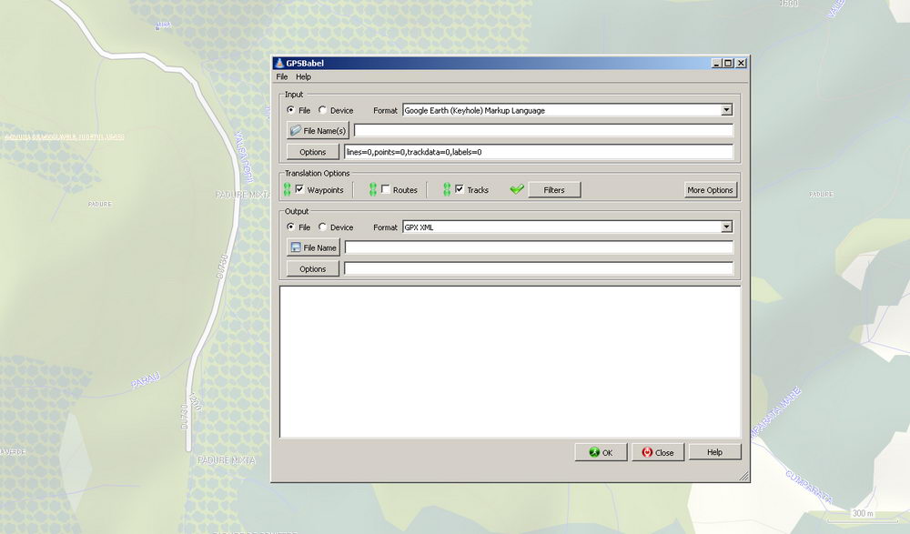Click the green status icon beside Routes
The image size is (910, 534).
(x=373, y=189)
